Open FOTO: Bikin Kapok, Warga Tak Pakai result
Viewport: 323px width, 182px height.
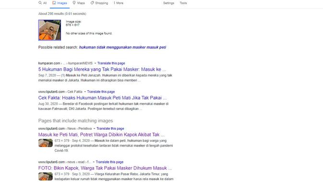105,168
